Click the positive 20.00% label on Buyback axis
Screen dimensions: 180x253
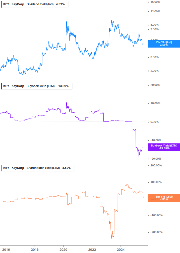[155, 85]
